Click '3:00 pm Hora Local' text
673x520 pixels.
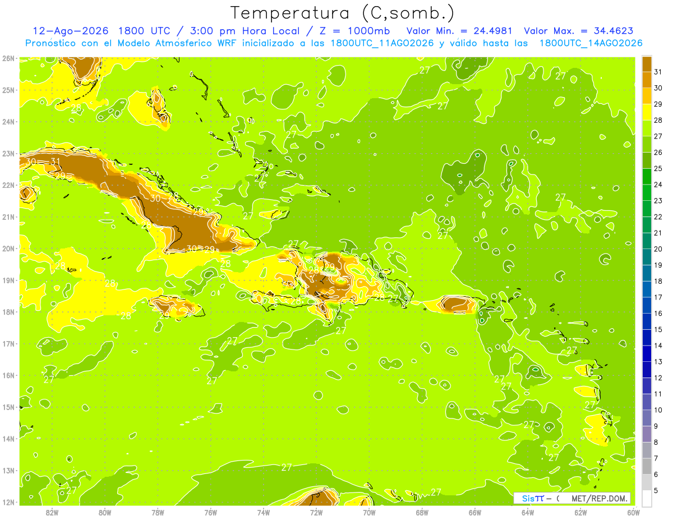point(245,31)
